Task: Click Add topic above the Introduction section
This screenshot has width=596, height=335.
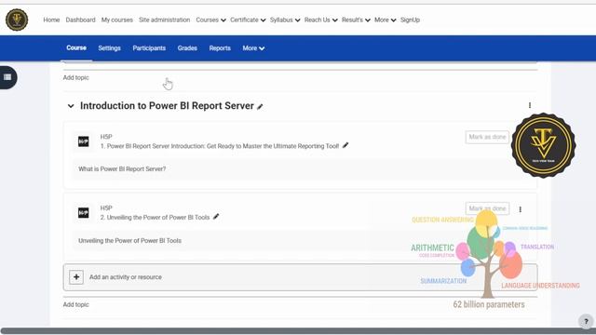Action: tap(76, 77)
